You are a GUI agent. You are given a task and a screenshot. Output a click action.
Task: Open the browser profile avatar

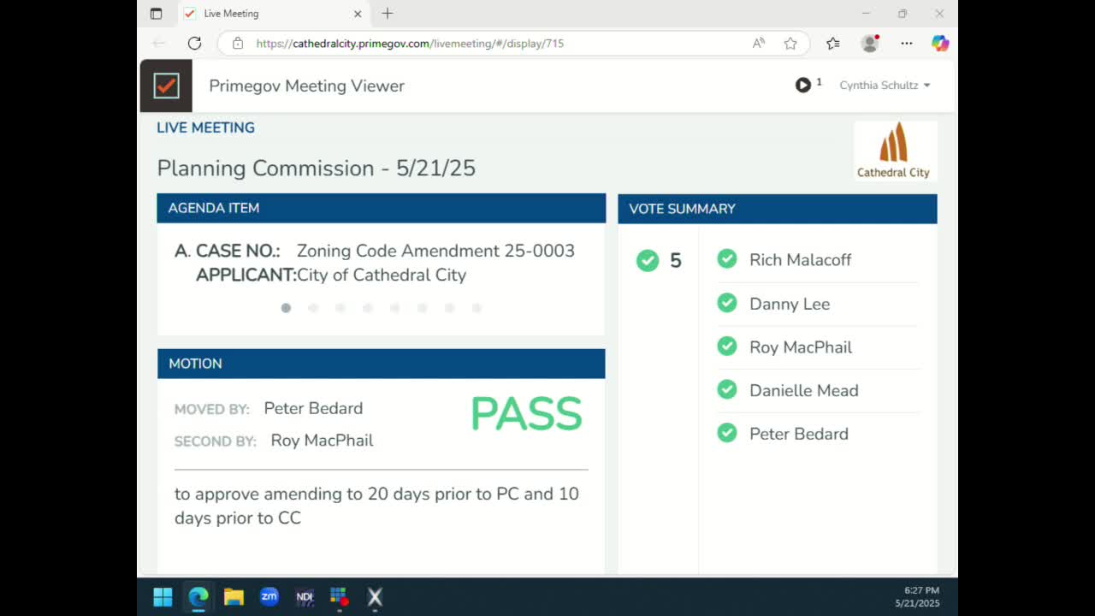point(870,43)
